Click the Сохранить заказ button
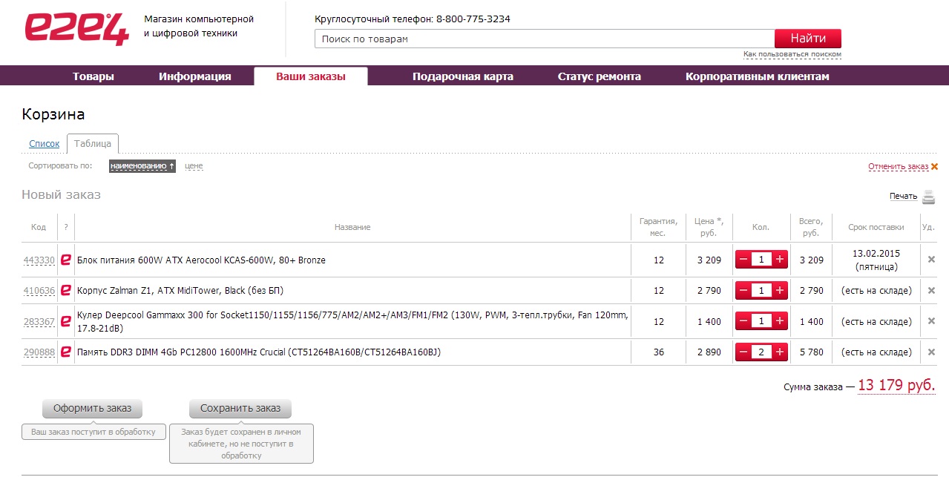Viewport: 949px width, 477px height. (240, 409)
